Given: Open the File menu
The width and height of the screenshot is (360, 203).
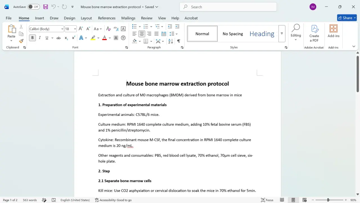Looking at the screenshot, I should point(9,18).
